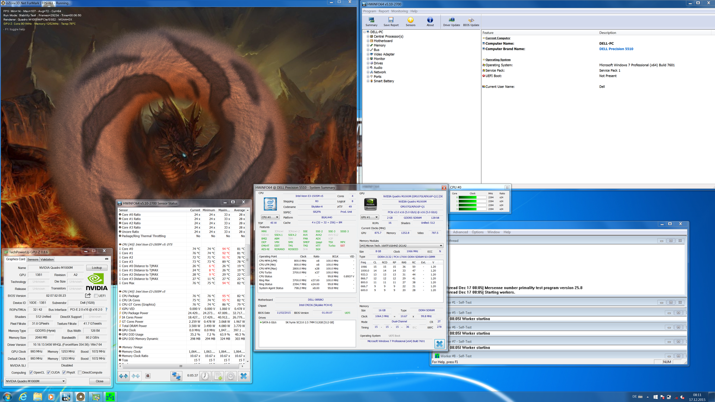Viewport: 715px width, 402px height.
Task: Collapse DELL-PC root tree node
Action: [x=365, y=32]
